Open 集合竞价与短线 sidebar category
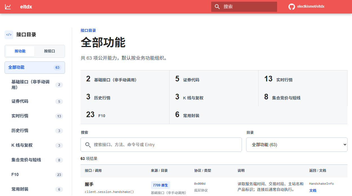This screenshot has height=196, width=352. point(35,160)
